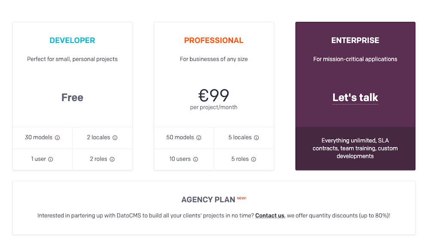Show info for 50 models
This screenshot has height=249, width=429.
click(199, 138)
